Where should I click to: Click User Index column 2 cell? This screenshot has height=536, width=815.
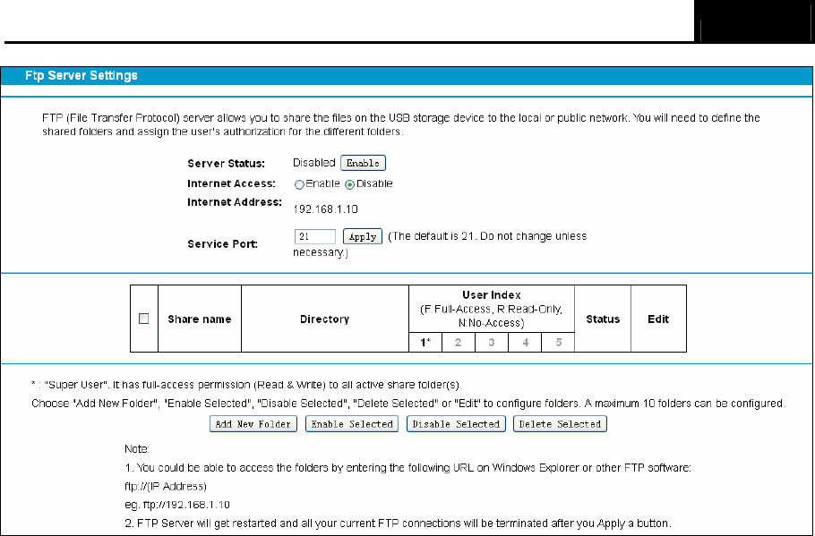pyautogui.click(x=458, y=343)
